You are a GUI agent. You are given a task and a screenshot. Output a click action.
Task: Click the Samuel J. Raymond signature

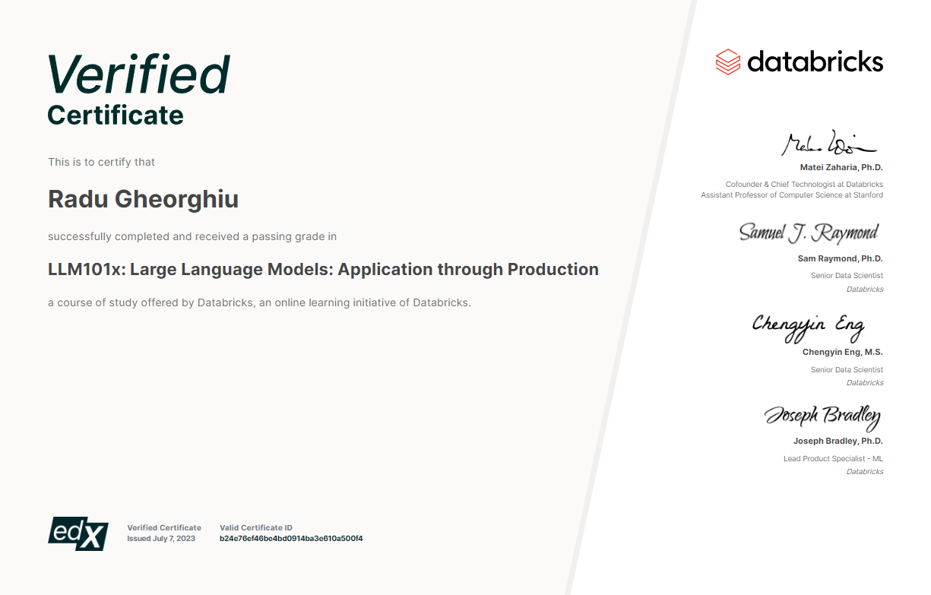point(809,233)
